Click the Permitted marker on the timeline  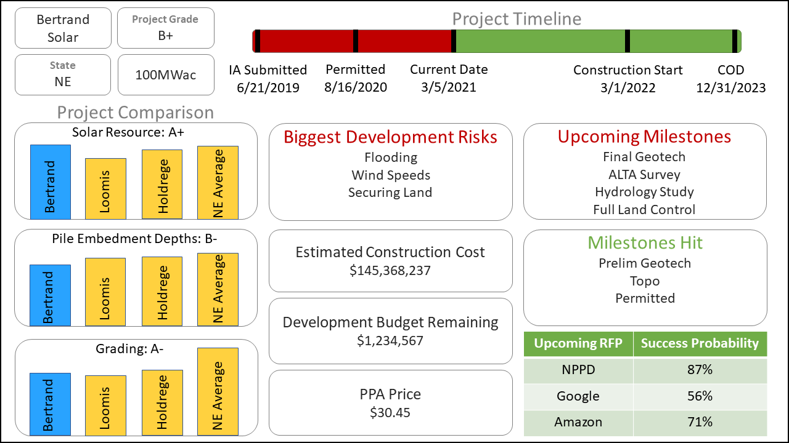coord(356,41)
